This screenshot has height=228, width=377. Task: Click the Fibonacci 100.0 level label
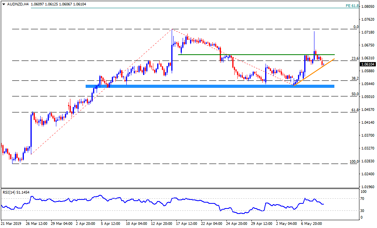pyautogui.click(x=354, y=161)
